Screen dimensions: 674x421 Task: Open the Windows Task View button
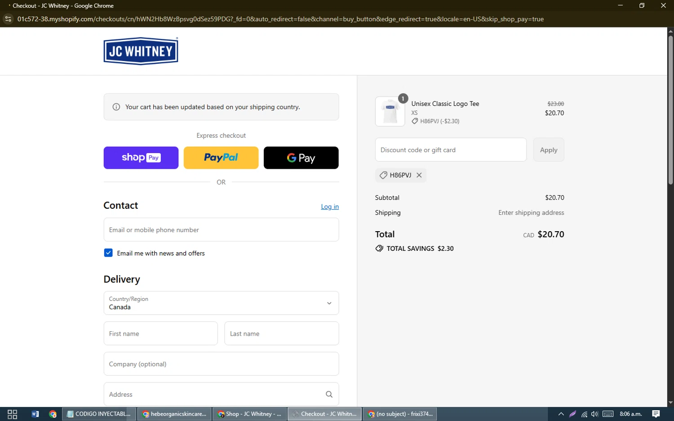click(13, 414)
